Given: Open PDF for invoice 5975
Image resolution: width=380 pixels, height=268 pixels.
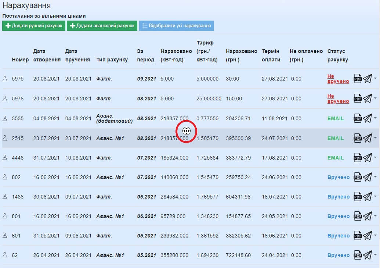Looking at the screenshot, I should pos(358,79).
